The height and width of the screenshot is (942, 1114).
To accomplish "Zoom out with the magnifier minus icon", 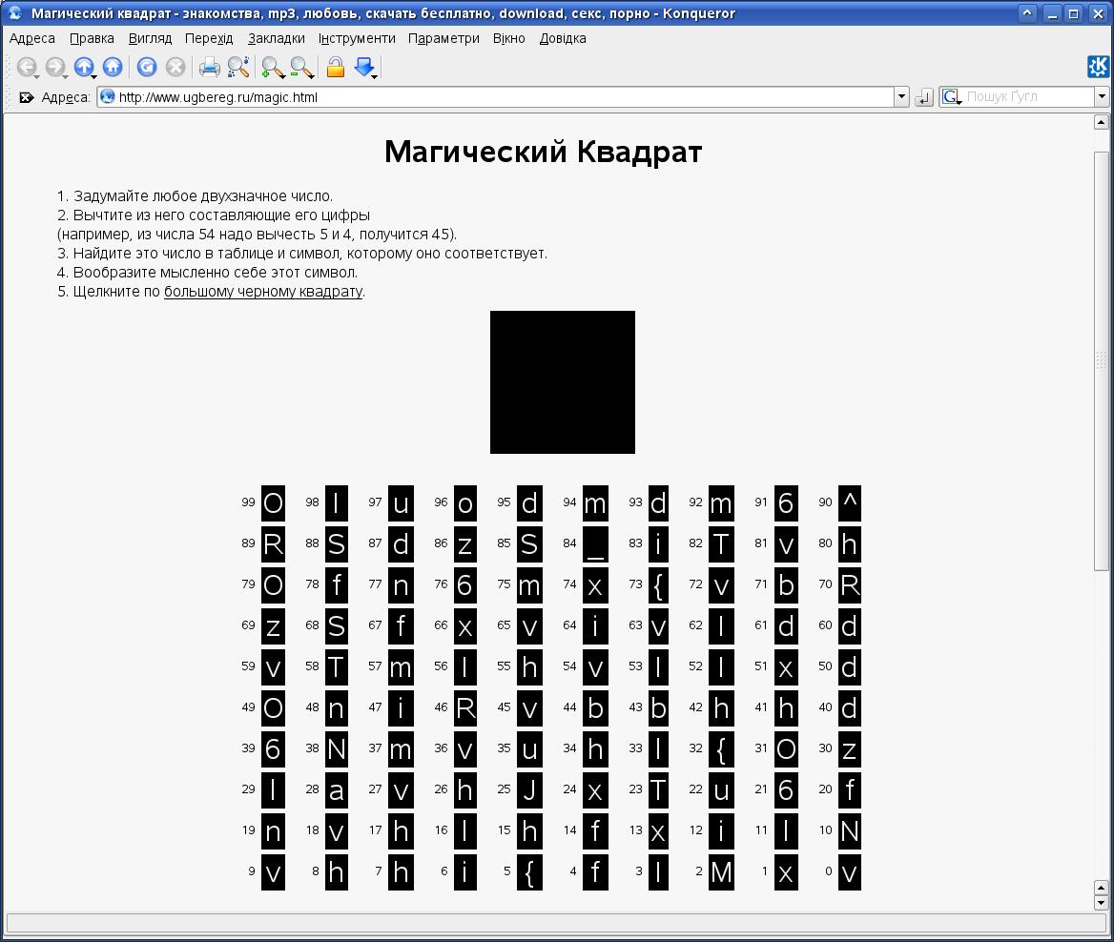I will coord(301,67).
